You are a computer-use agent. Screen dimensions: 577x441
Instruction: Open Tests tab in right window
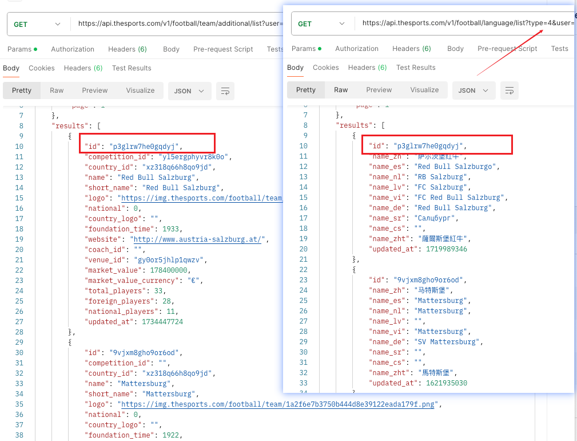[559, 48]
